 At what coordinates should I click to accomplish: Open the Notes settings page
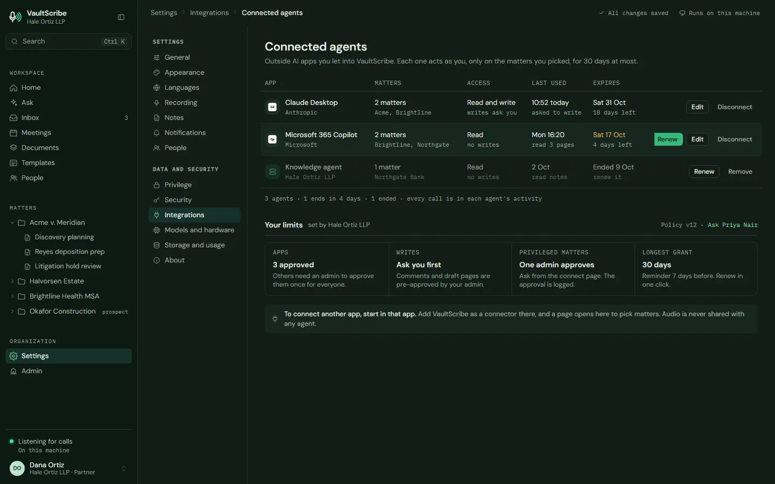[x=194, y=118]
